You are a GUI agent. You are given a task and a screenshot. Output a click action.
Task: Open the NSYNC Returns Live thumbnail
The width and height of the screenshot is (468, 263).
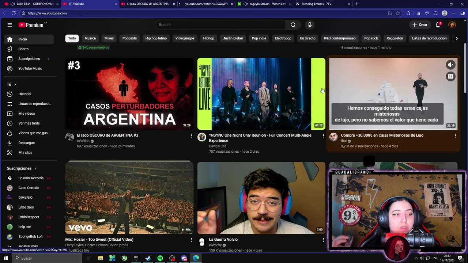coord(261,94)
